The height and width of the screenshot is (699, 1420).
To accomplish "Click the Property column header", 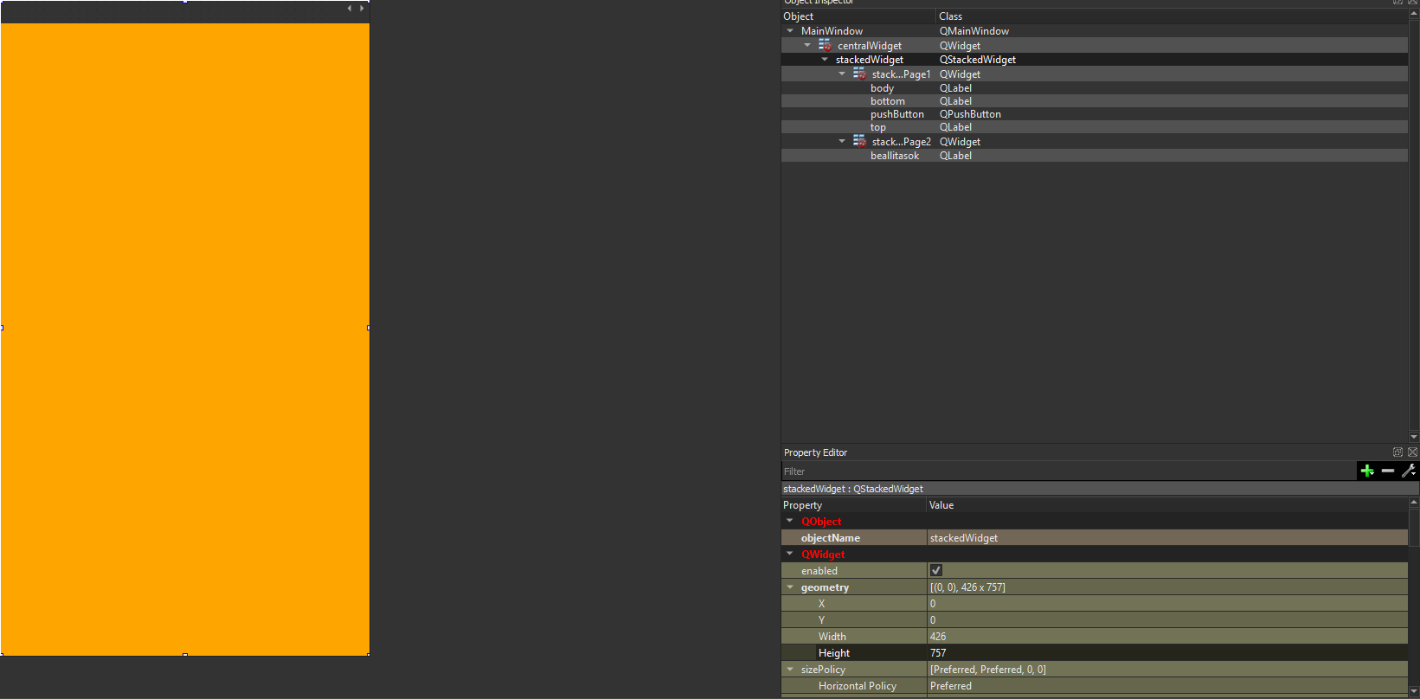I will [853, 505].
